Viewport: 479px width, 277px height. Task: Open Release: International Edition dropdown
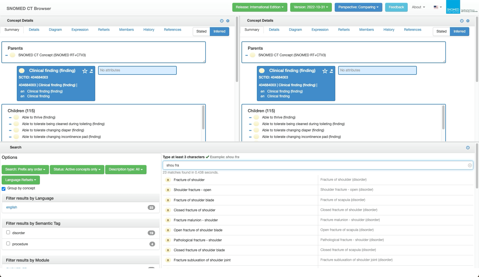coord(260,7)
